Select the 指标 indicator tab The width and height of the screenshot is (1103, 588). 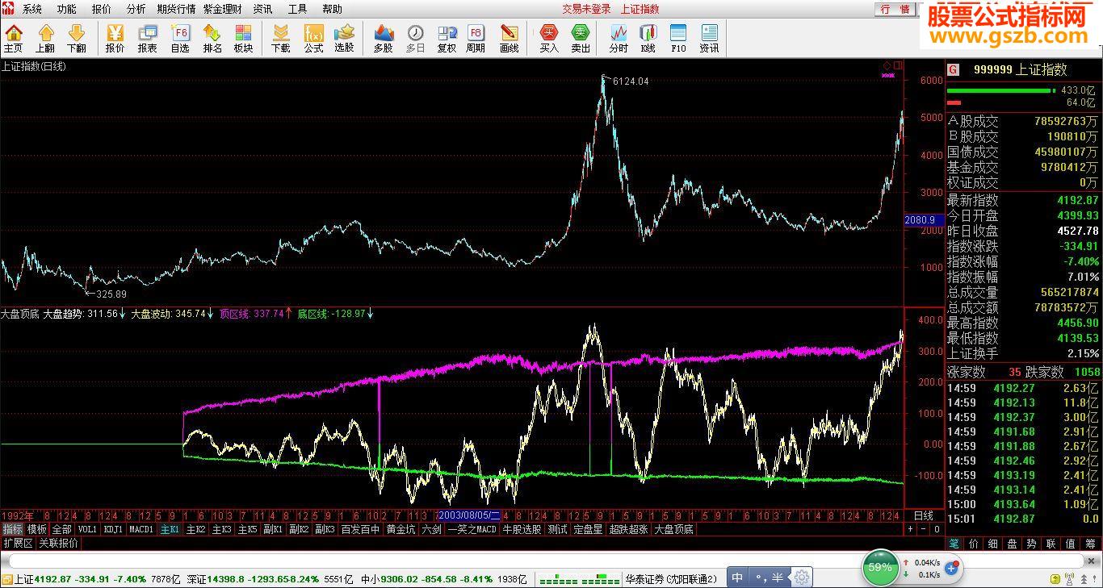12,530
